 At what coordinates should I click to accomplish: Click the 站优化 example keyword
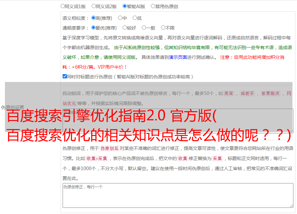[x=69, y=103]
